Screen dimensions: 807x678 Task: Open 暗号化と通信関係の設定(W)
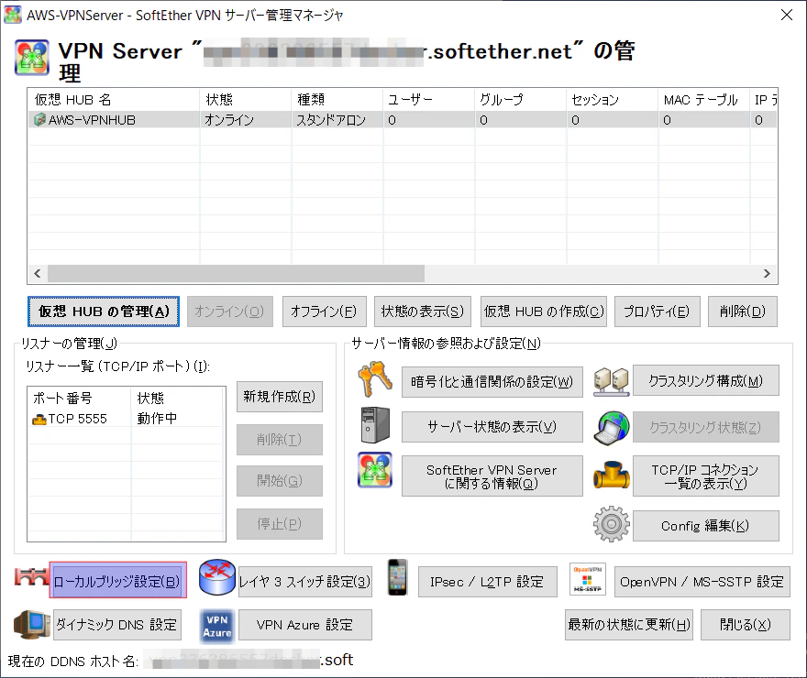click(492, 382)
